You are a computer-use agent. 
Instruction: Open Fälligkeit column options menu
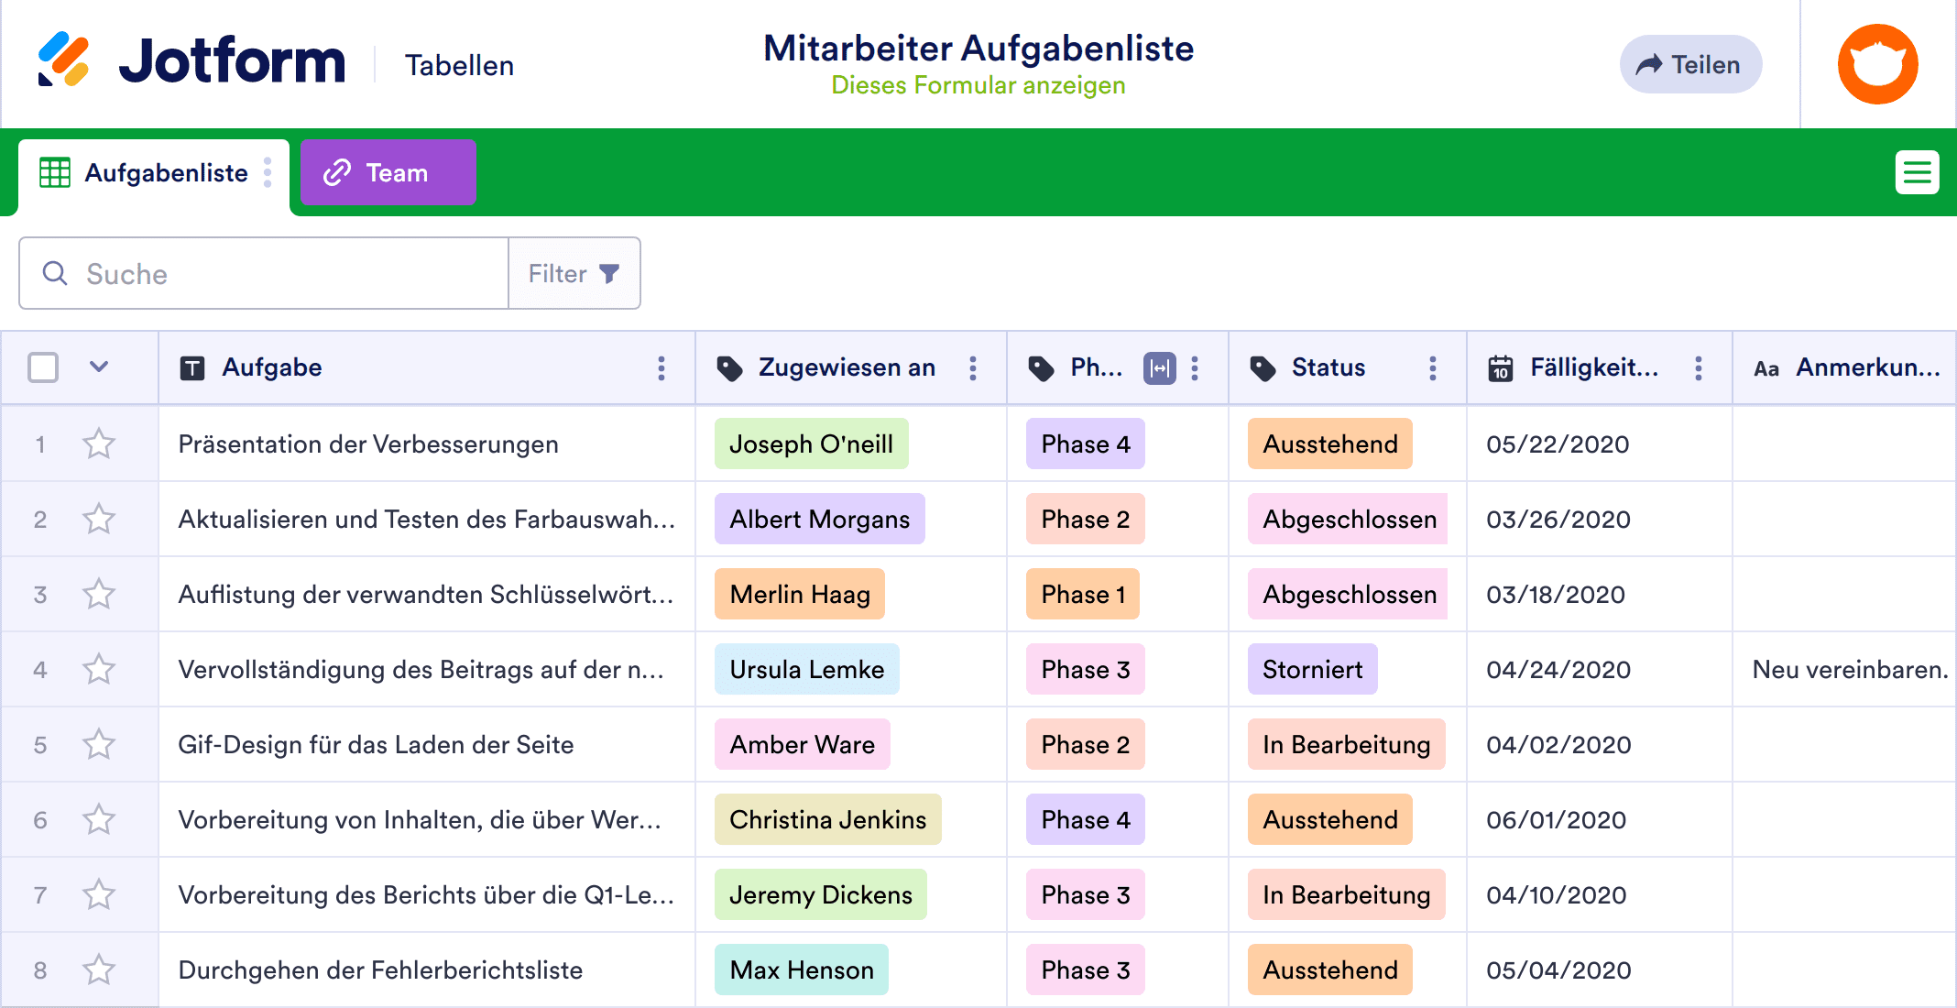1699,368
